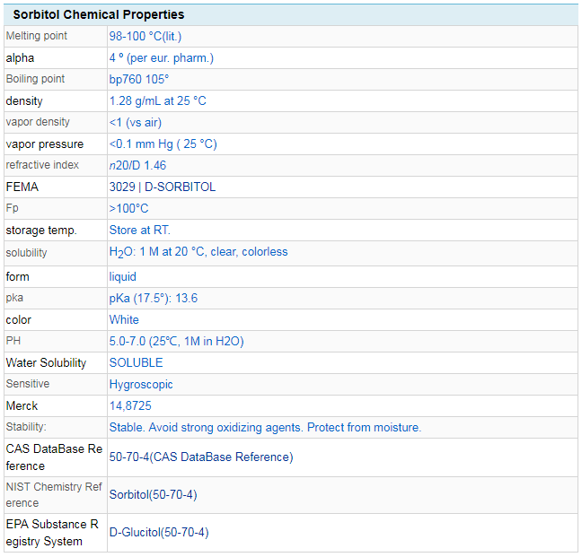Click the color value White
This screenshot has height=557, width=582.
(x=124, y=319)
